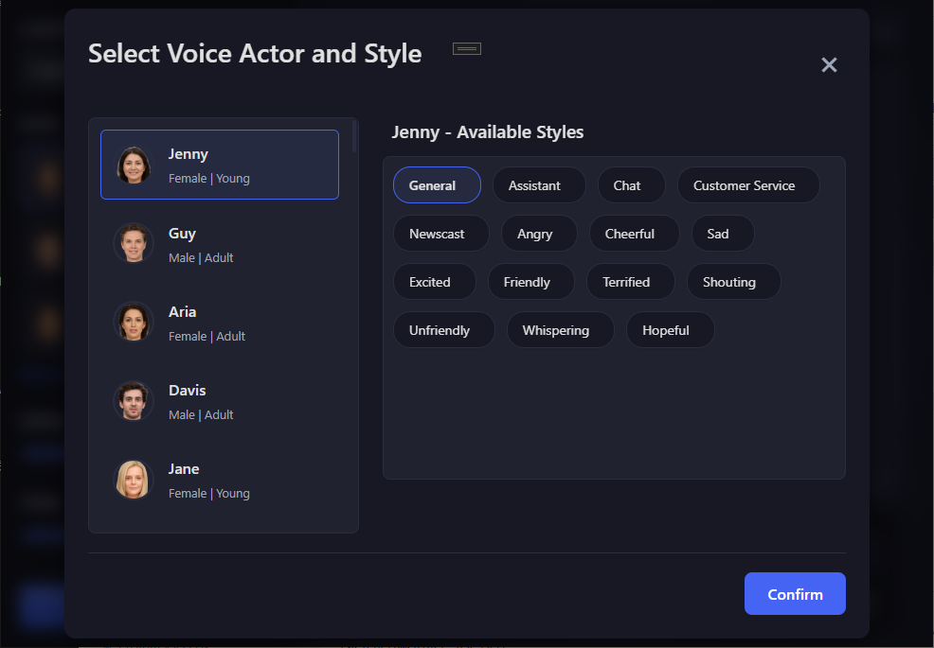Click the 'Male | Adult' text under Guy
Viewport: 934px width, 648px height.
(x=201, y=257)
